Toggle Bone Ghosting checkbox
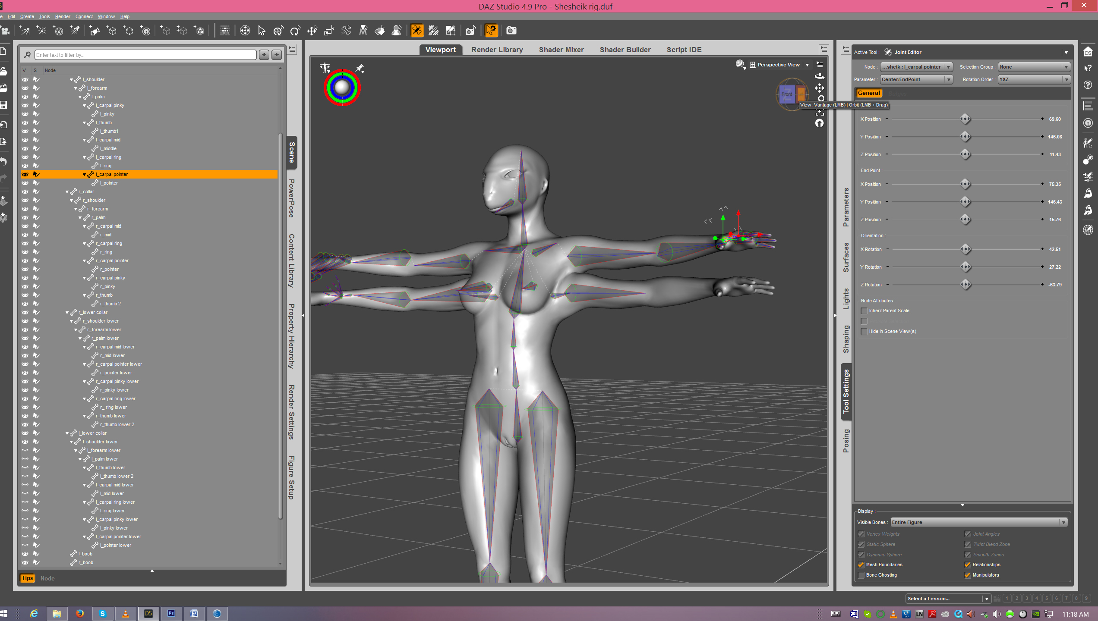This screenshot has width=1098, height=621. tap(861, 575)
